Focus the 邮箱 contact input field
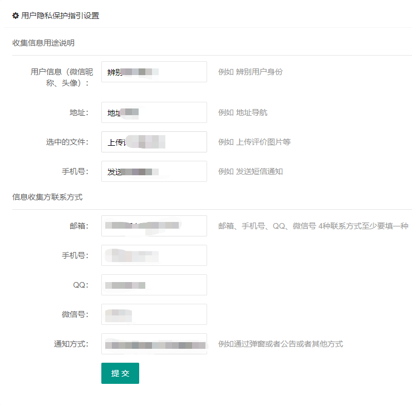 [154, 226]
